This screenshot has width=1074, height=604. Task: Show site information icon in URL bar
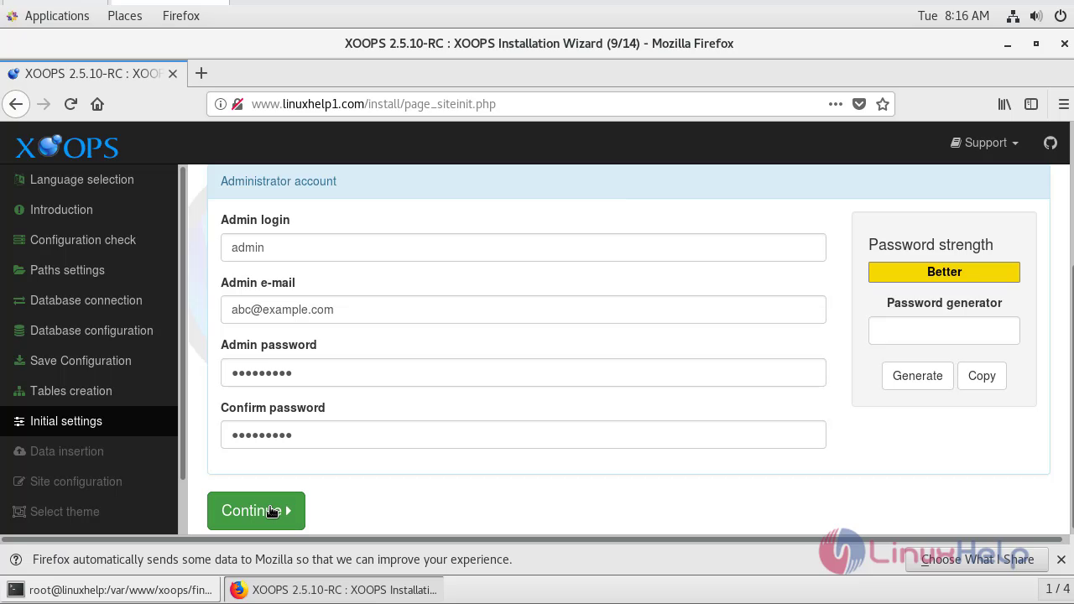tap(220, 104)
